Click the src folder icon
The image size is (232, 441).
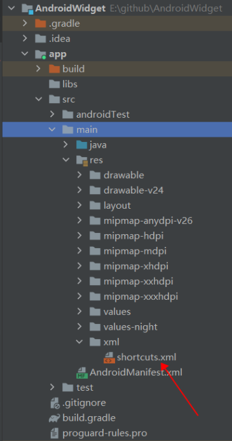[x=54, y=99]
